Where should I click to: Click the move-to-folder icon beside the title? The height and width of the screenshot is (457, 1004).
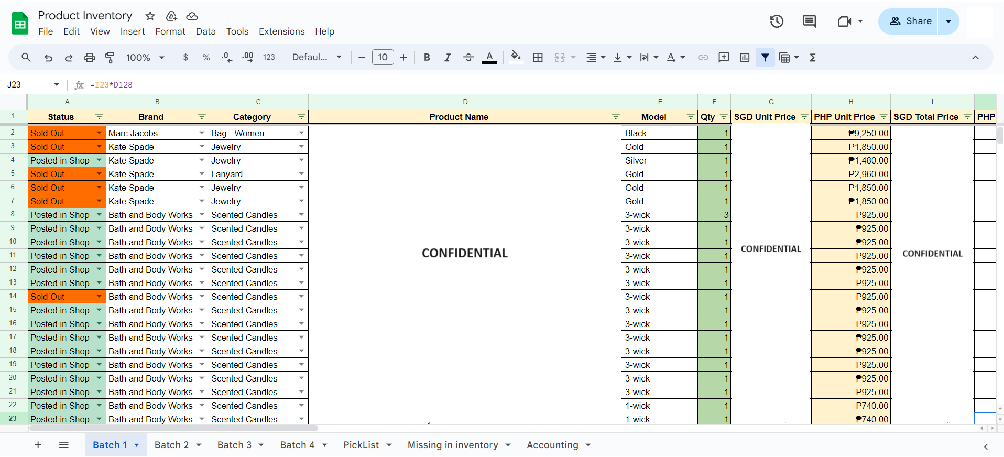coord(171,16)
